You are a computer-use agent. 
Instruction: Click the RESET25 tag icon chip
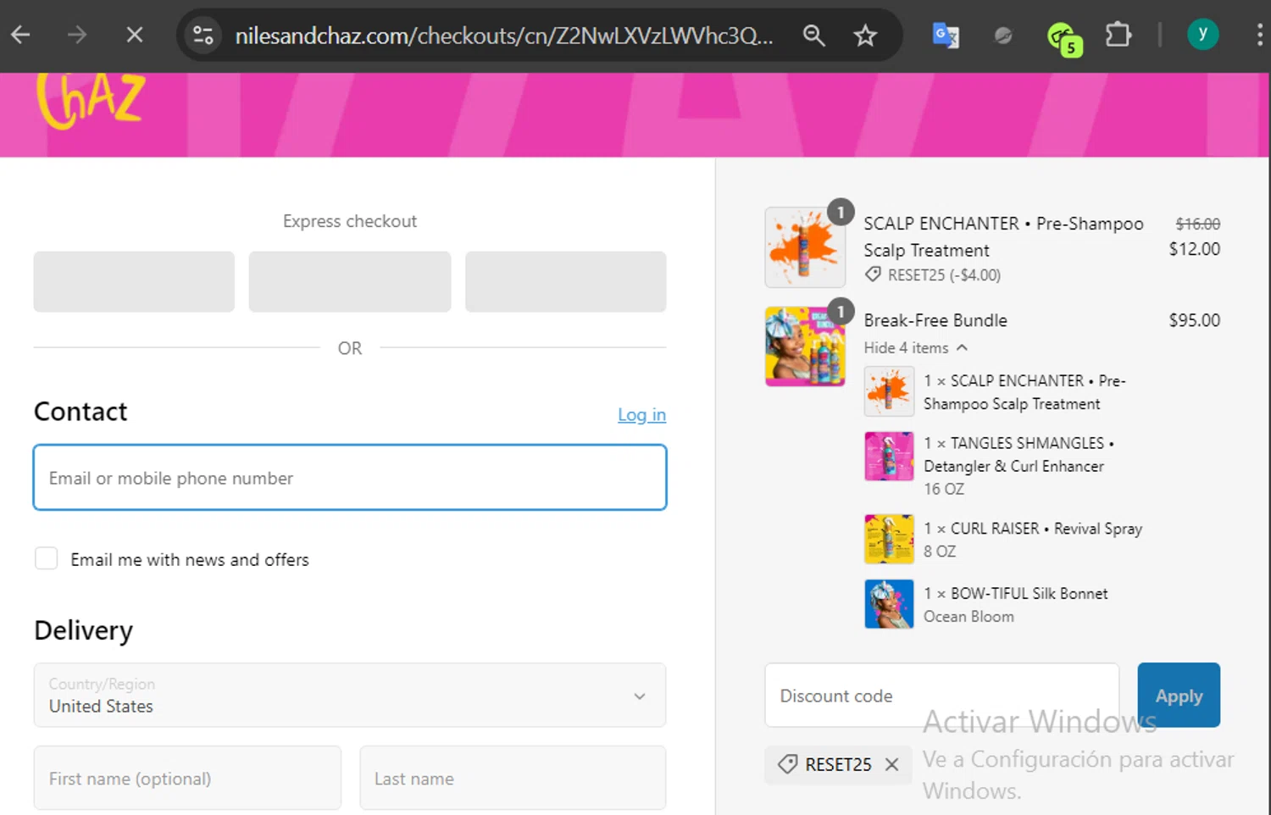pos(787,764)
